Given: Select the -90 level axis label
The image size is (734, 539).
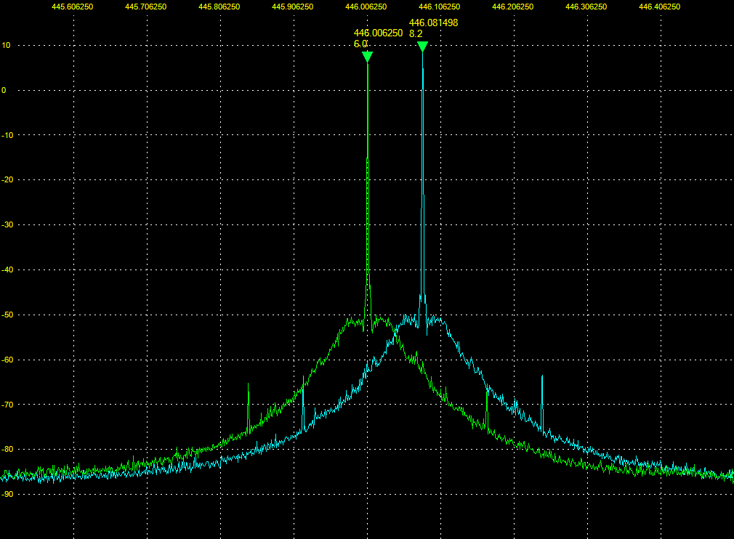Looking at the screenshot, I should pyautogui.click(x=7, y=494).
